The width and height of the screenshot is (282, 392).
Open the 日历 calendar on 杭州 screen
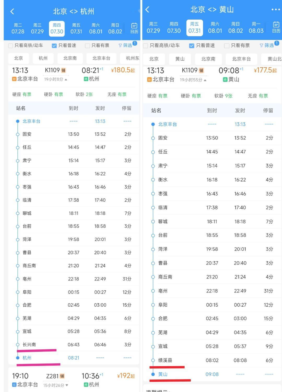[x=134, y=28]
